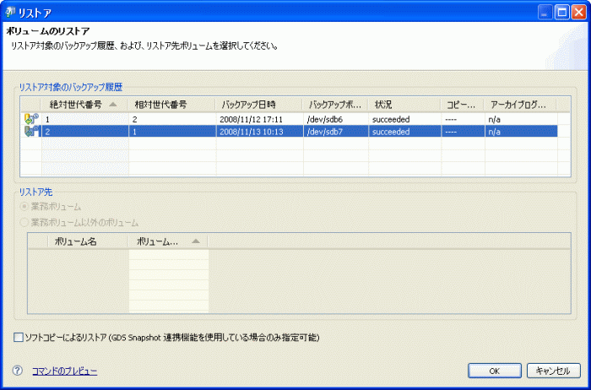Click the 相対世代番号 column header
Screen dimensions: 591x390
[x=171, y=105]
